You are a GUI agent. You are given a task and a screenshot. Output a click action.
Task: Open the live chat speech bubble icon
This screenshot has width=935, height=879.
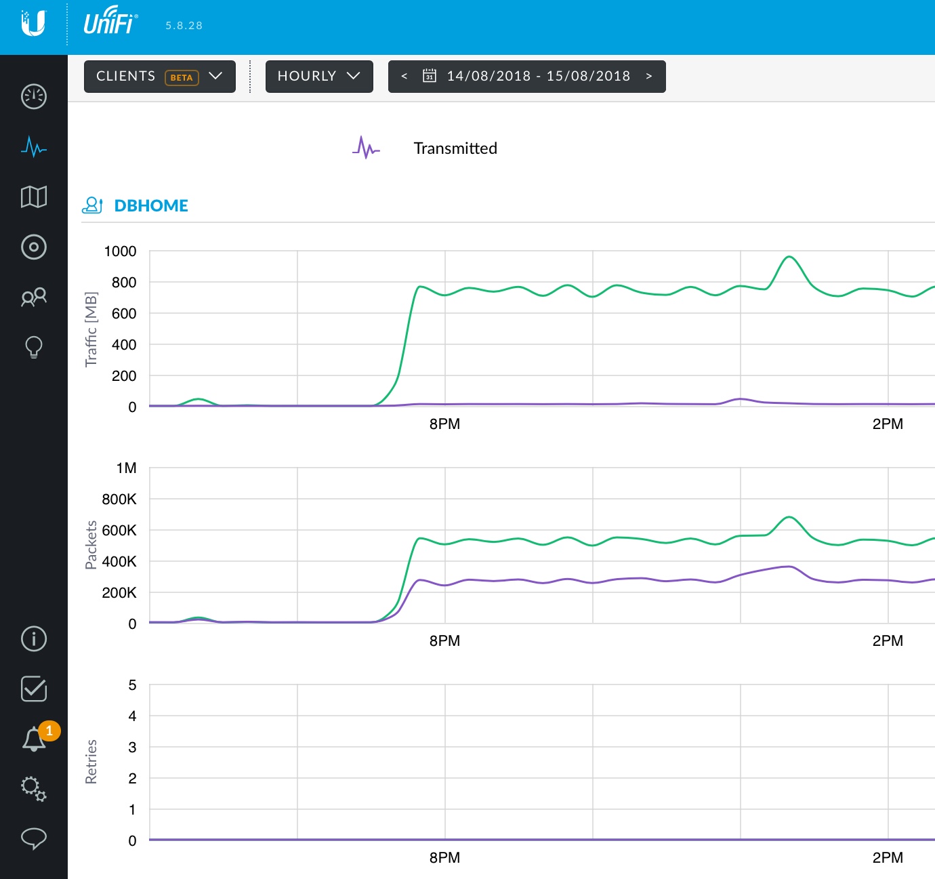pos(34,839)
